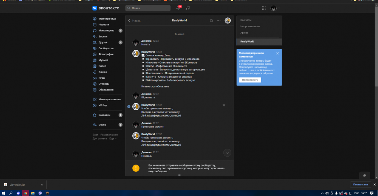Expand the profile menu chevron at top right
This screenshot has width=378, height=196.
(x=279, y=8)
